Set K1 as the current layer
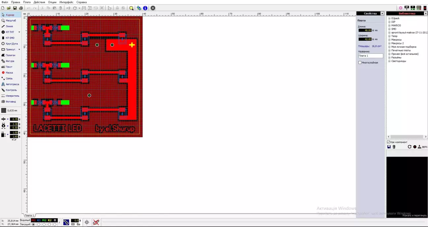 click(x=39, y=224)
